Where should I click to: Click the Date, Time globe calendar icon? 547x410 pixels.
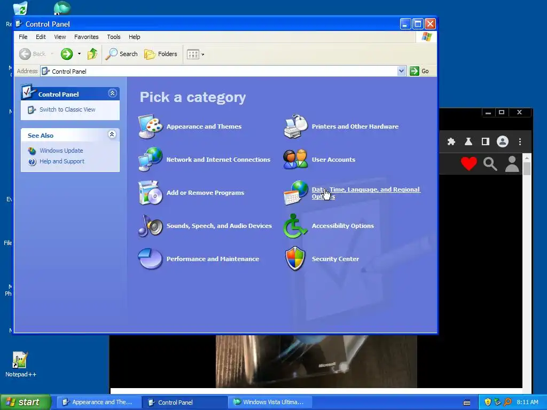(296, 192)
